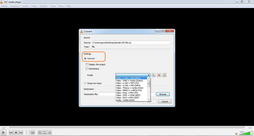Restore down the VLC main window

pyautogui.click(x=242, y=1)
